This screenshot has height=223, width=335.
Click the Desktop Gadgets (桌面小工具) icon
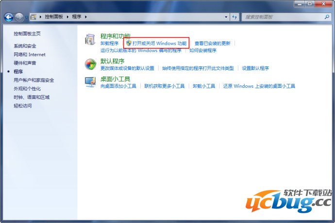tap(90, 82)
